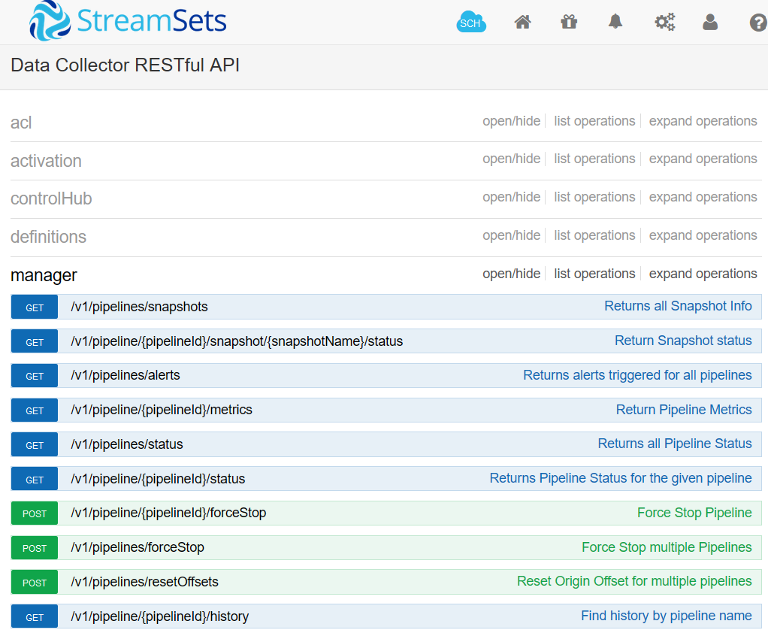This screenshot has height=633, width=768.
Task: Click POST badge for resetOffsets
Action: coord(35,582)
